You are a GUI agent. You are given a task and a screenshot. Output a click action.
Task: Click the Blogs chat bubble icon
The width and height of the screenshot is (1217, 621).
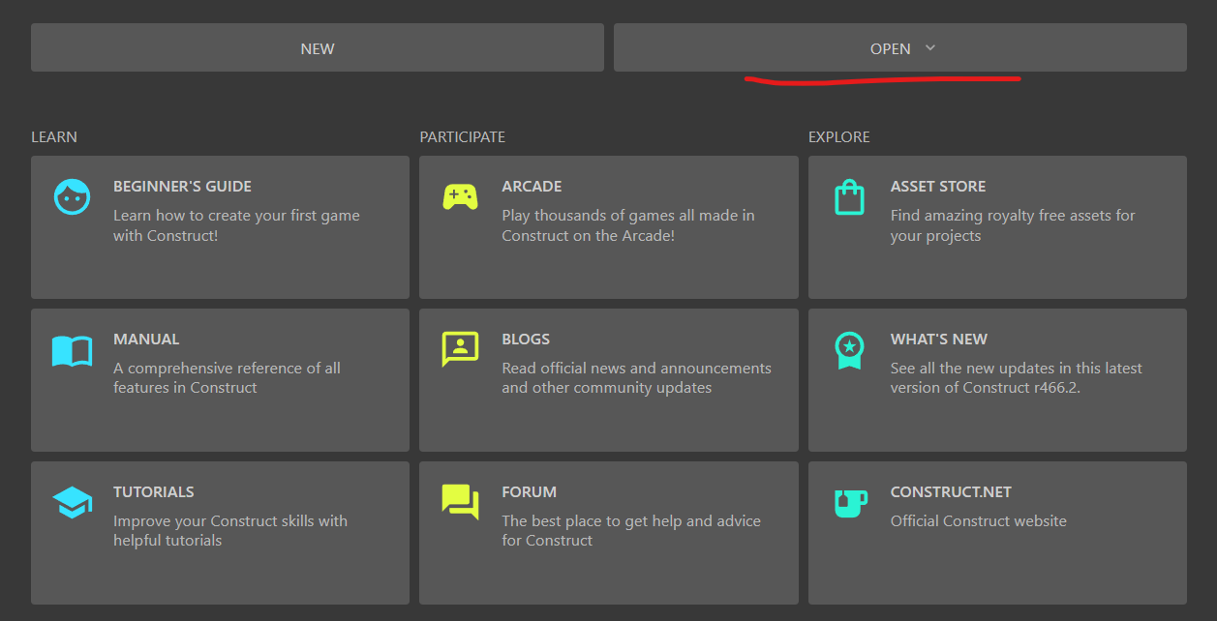tap(460, 349)
